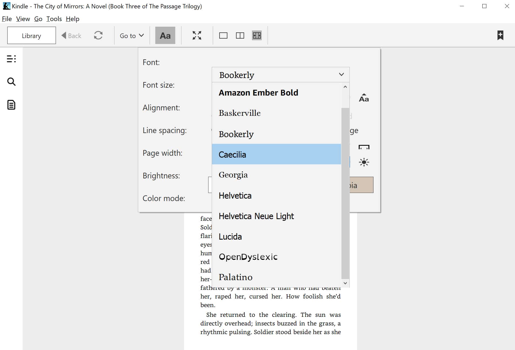Open the Aa font settings button

coord(165,35)
